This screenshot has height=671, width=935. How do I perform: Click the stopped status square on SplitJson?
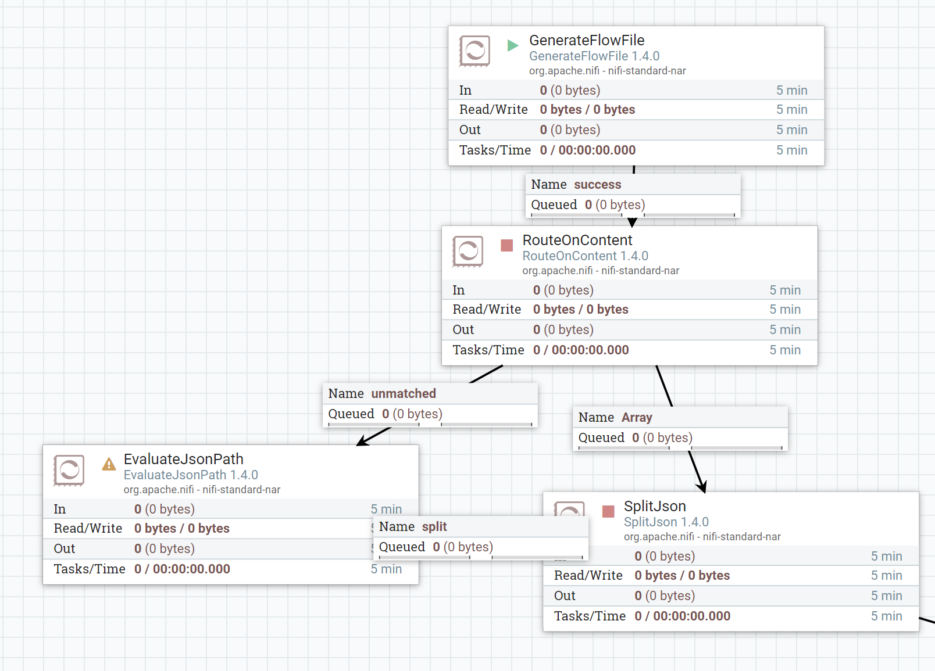click(x=608, y=512)
